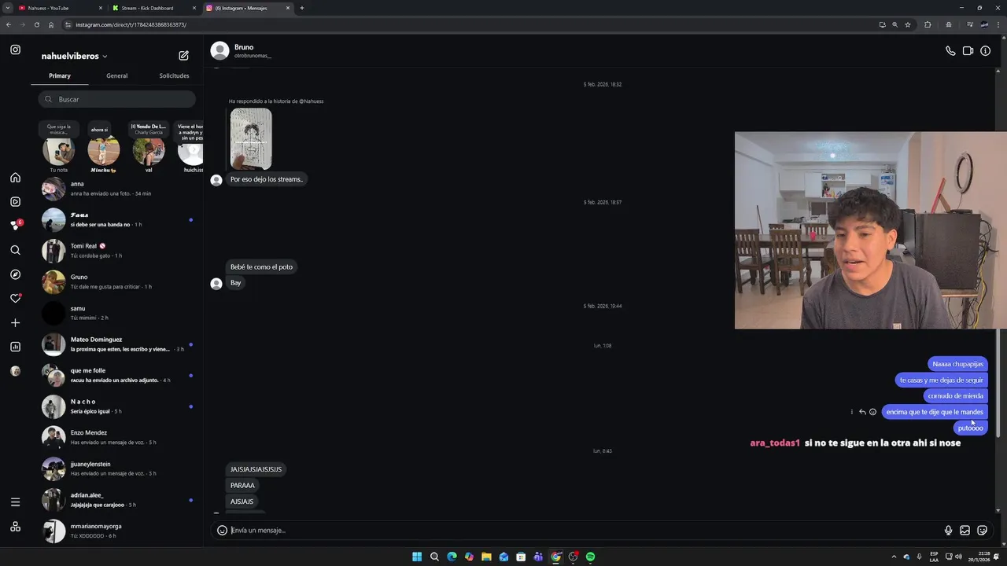1007x566 pixels.
Task: Start an audio call with Bruno
Action: click(x=950, y=51)
